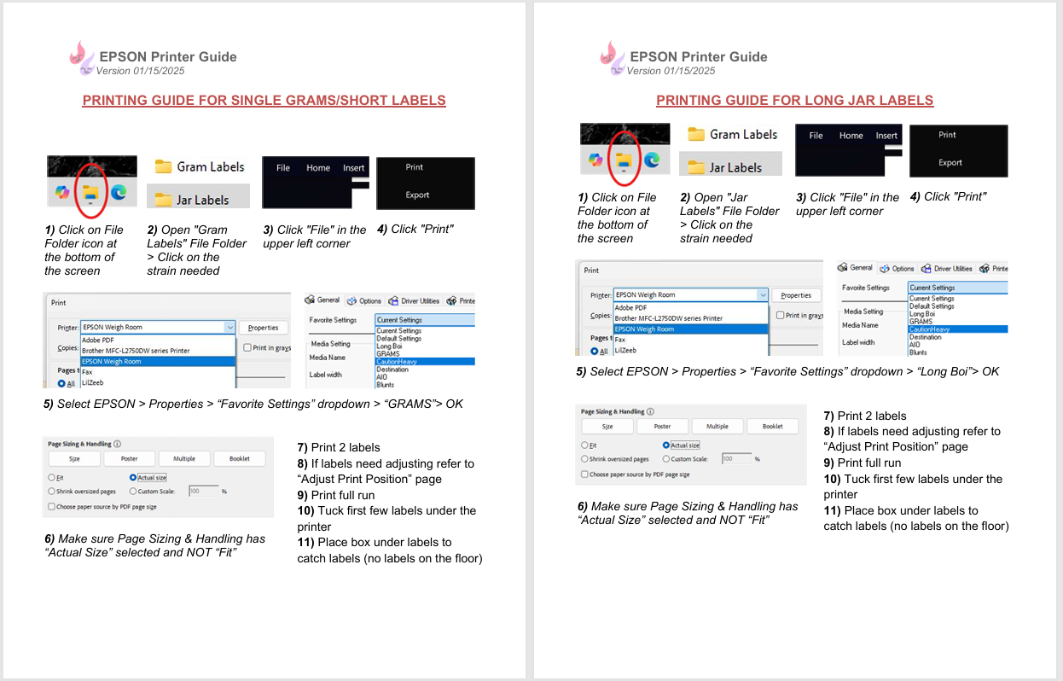This screenshot has width=1063, height=681.
Task: Click Poster button on Single Grams page
Action: (130, 458)
